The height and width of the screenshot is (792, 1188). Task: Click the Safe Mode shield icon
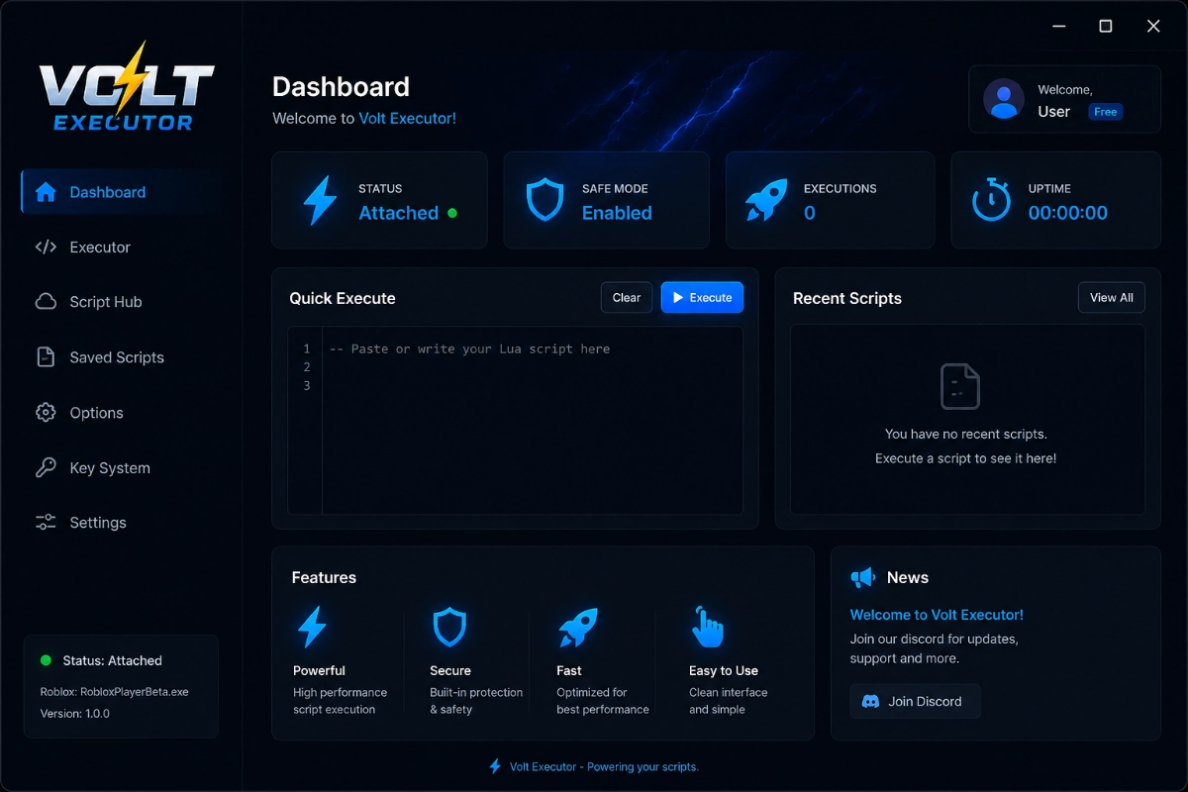[544, 201]
